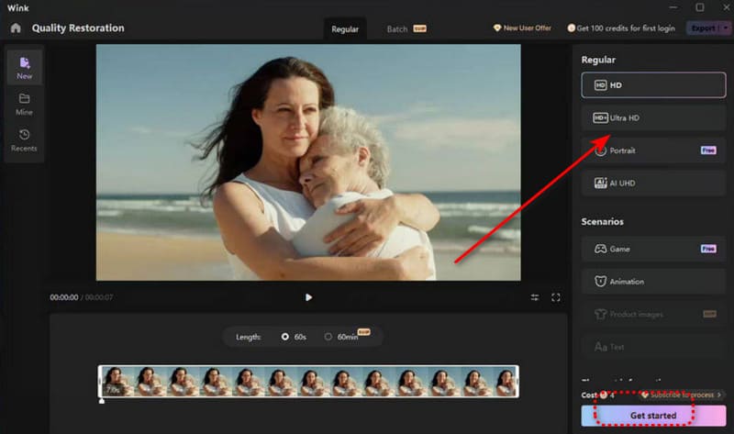
Task: Open the Mine folder in sidebar
Action: pyautogui.click(x=25, y=105)
